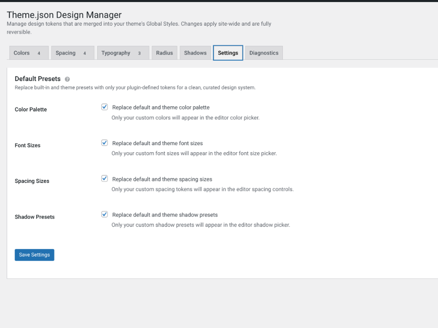Click the Settings tab
The height and width of the screenshot is (328, 438).
click(x=228, y=53)
